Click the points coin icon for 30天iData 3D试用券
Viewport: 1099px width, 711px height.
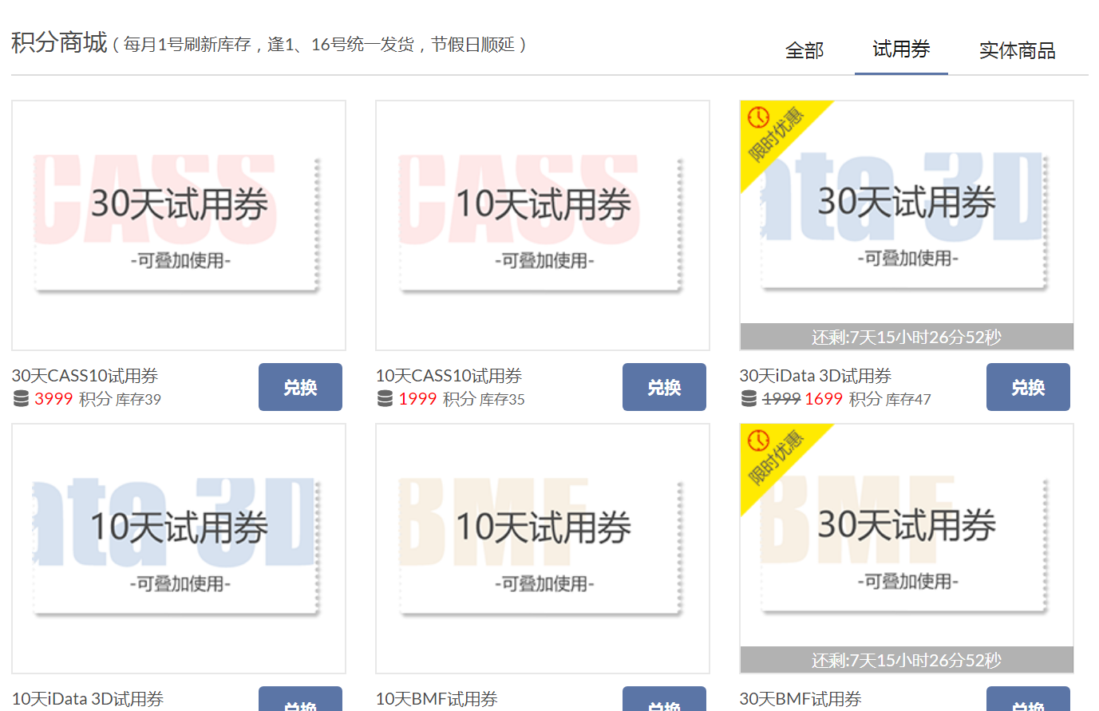click(x=749, y=399)
